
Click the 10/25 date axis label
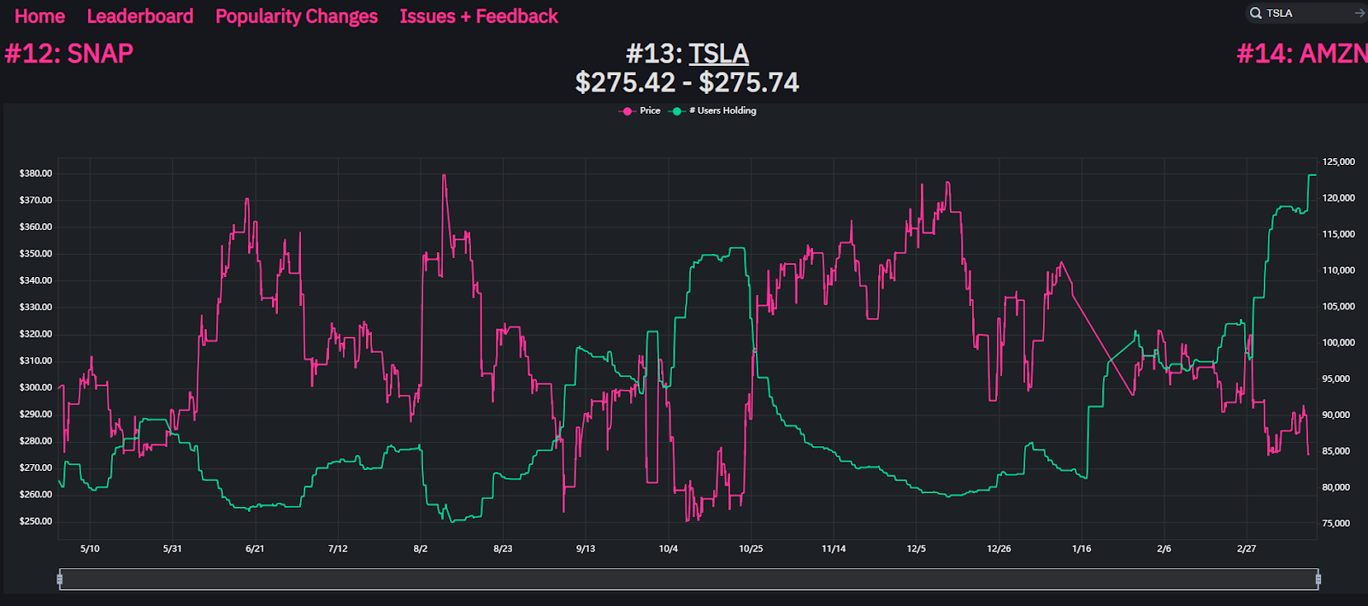(751, 549)
